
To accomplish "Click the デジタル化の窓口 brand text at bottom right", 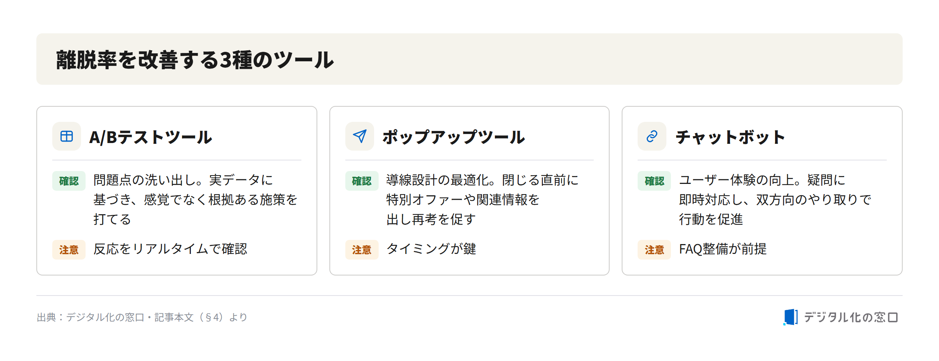I will click(851, 317).
